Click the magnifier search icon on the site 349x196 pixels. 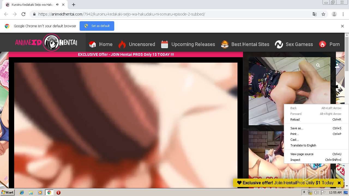pos(318,65)
